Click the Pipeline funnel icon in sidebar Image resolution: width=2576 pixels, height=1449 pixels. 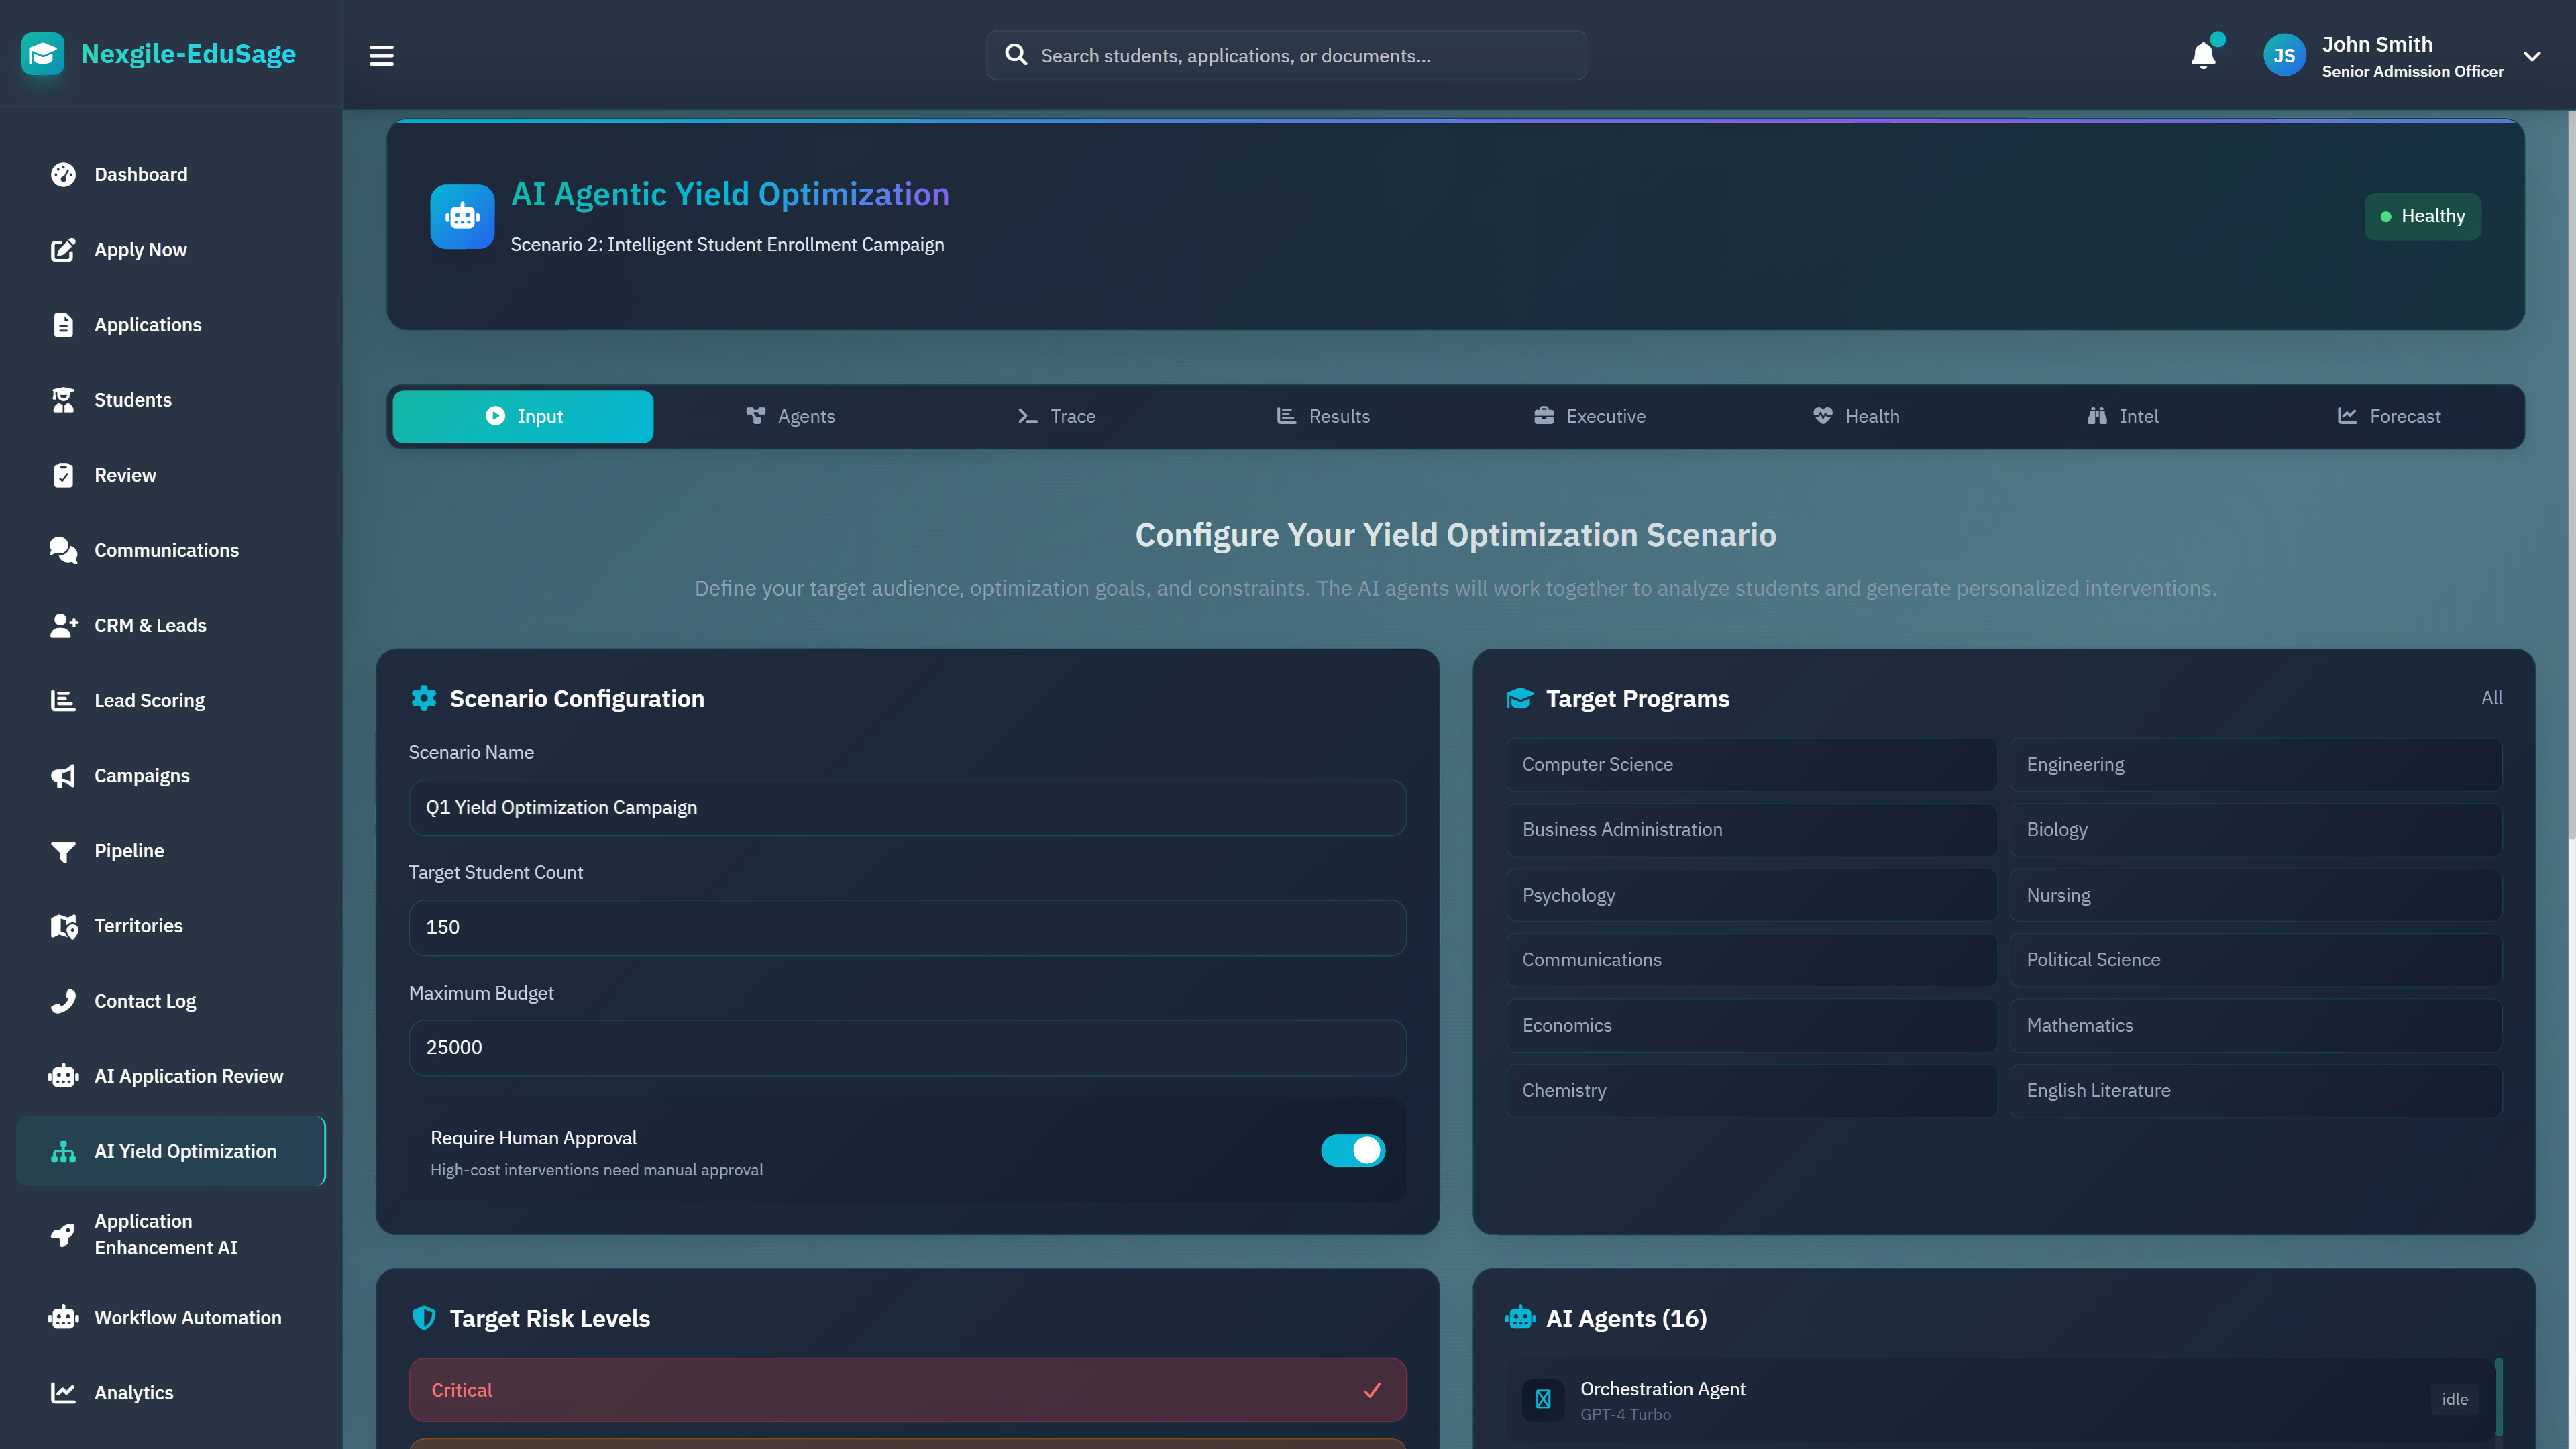tap(63, 851)
